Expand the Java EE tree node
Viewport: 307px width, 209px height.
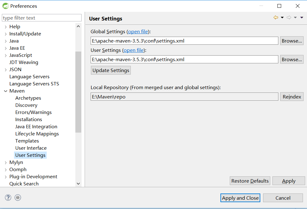tap(6, 48)
